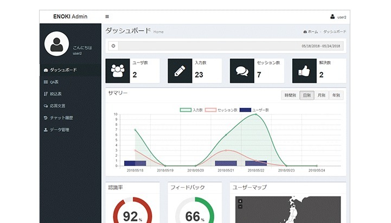Toggle the 入力数 legend swatch
The height and width of the screenshot is (223, 391).
(x=185, y=110)
